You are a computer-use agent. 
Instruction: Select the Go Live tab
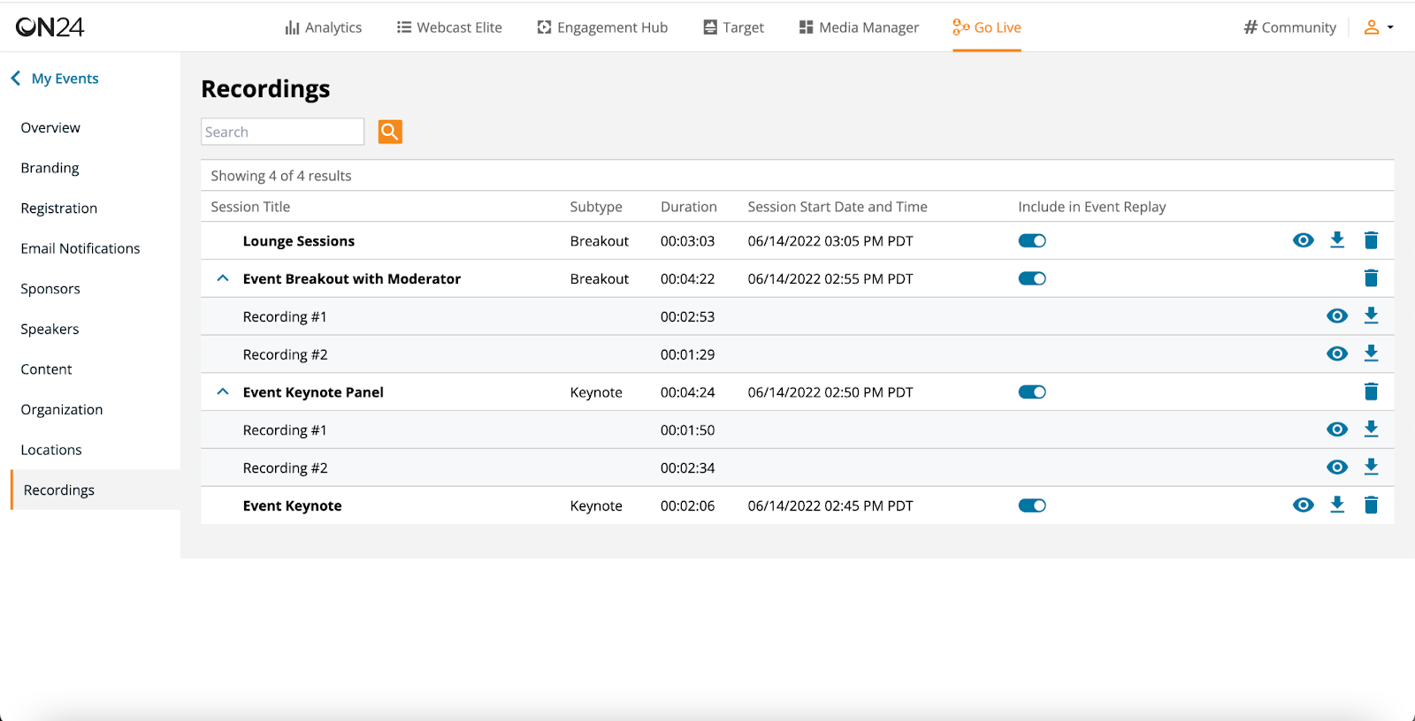tap(987, 27)
